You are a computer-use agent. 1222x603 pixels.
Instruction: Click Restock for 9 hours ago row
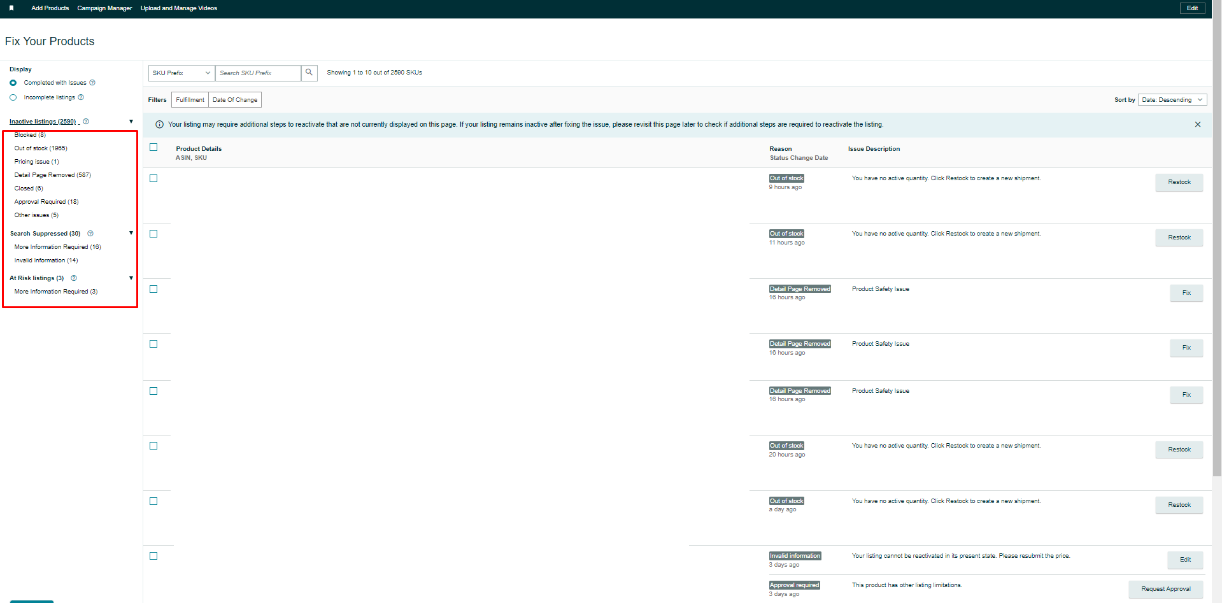(1179, 182)
